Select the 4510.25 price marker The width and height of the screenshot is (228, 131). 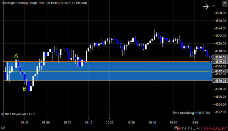(x=219, y=81)
